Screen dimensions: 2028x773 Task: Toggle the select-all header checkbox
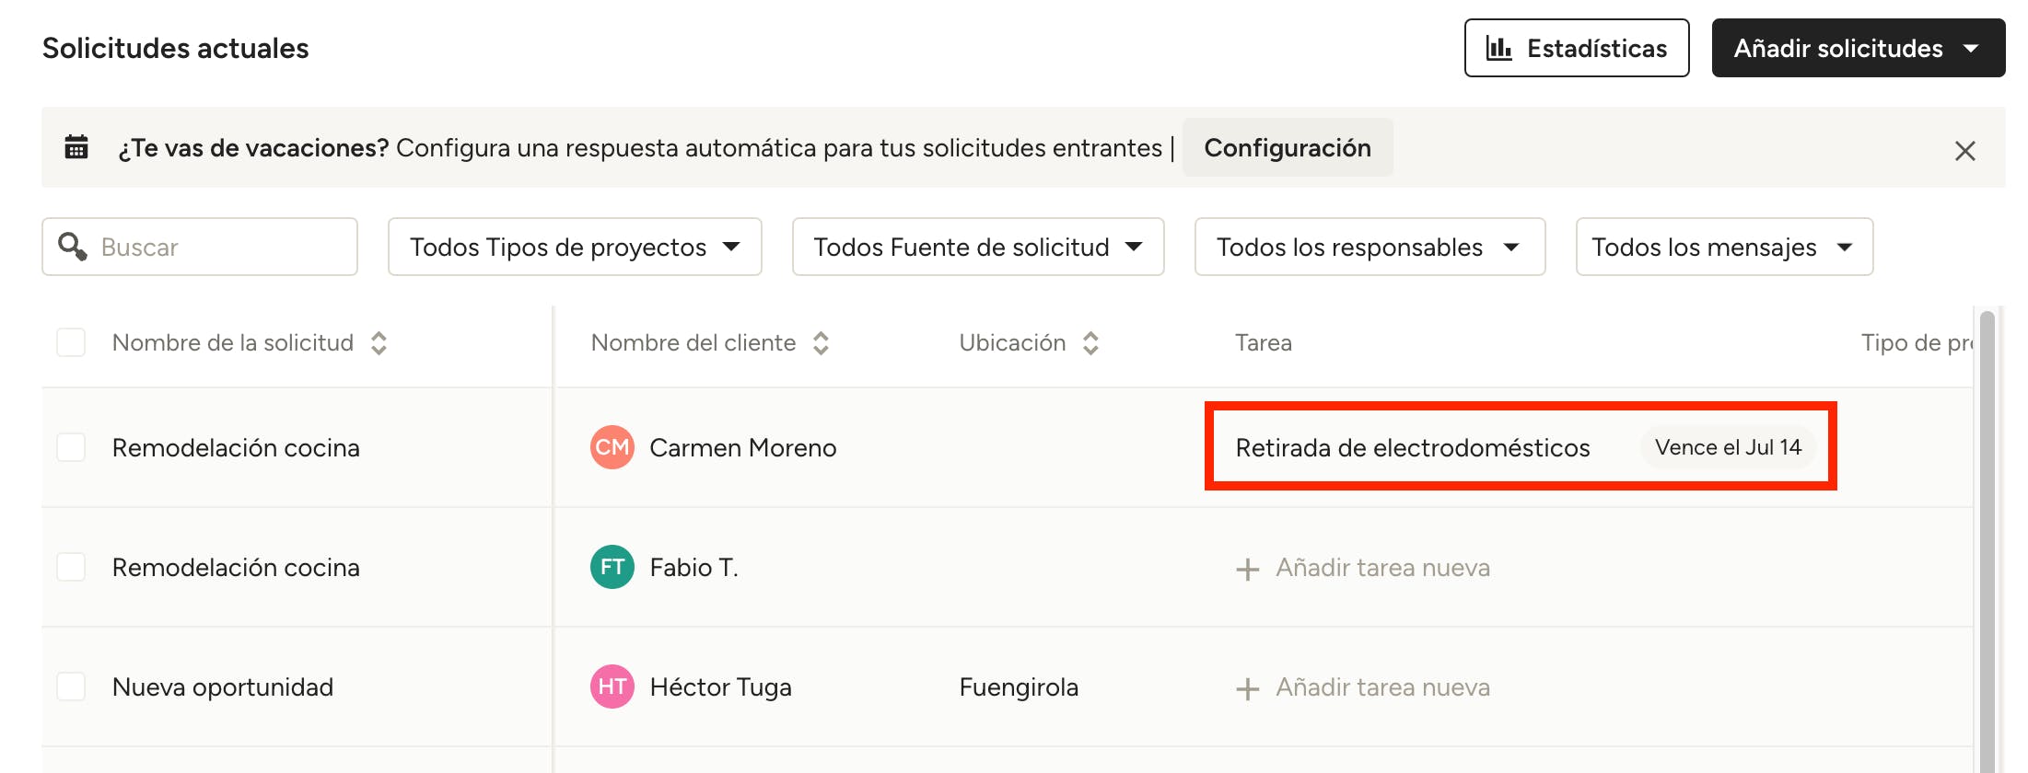(x=71, y=342)
